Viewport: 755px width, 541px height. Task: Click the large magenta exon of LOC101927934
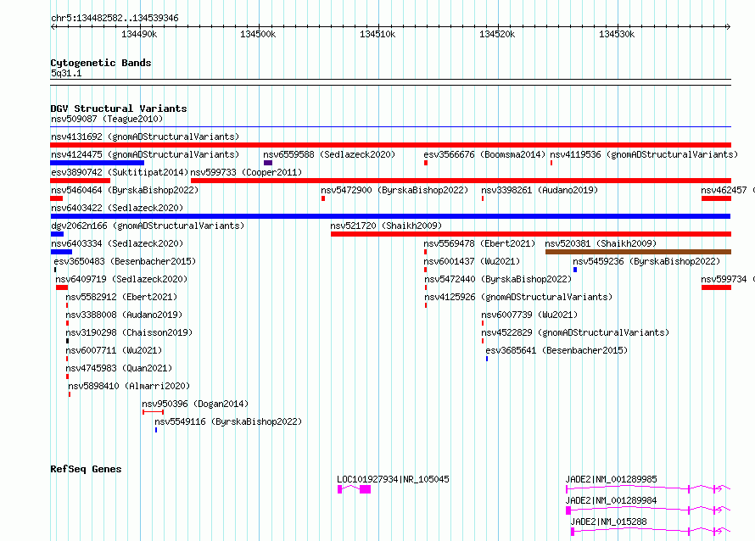(365, 489)
